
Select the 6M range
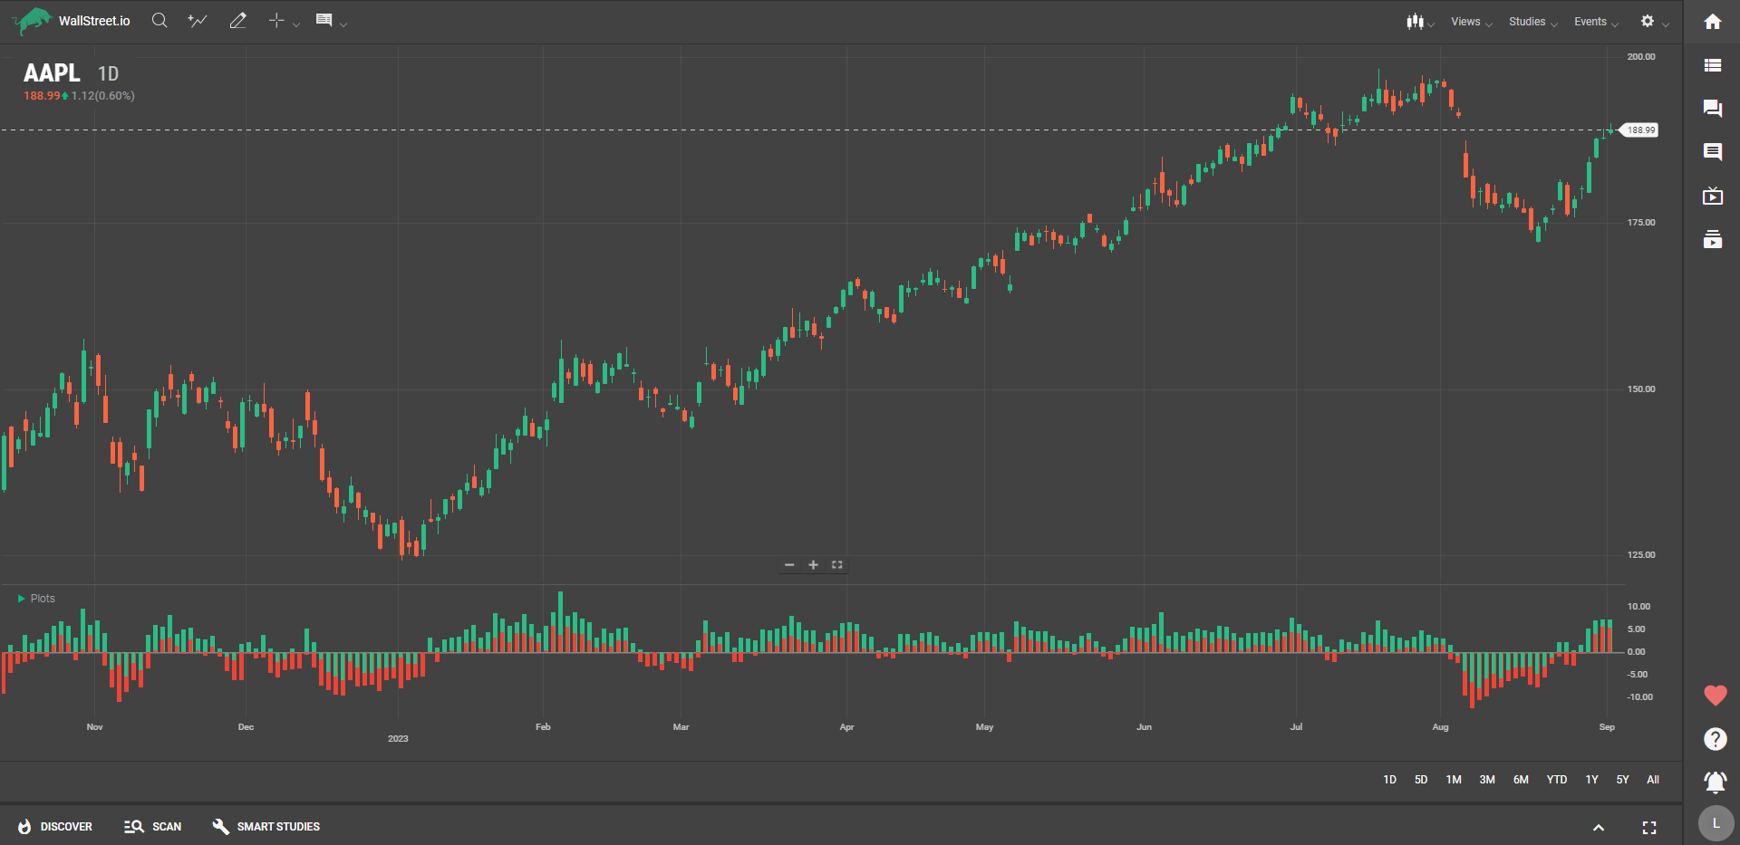[1521, 780]
